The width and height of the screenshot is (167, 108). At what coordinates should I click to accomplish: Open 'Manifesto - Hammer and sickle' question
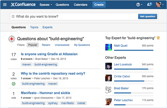pyautogui.click(x=46, y=93)
